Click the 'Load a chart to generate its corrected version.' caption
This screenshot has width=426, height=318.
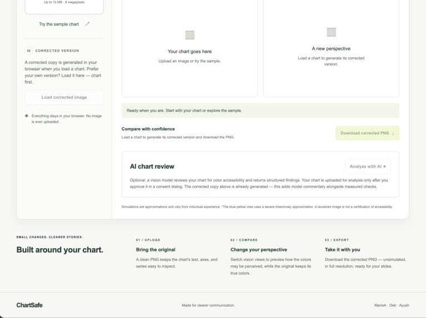(331, 61)
